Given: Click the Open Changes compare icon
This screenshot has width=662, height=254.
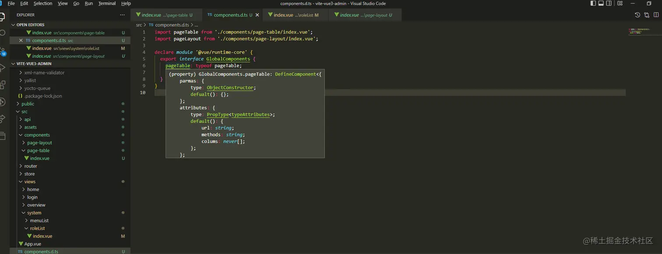Looking at the screenshot, I should (x=647, y=15).
